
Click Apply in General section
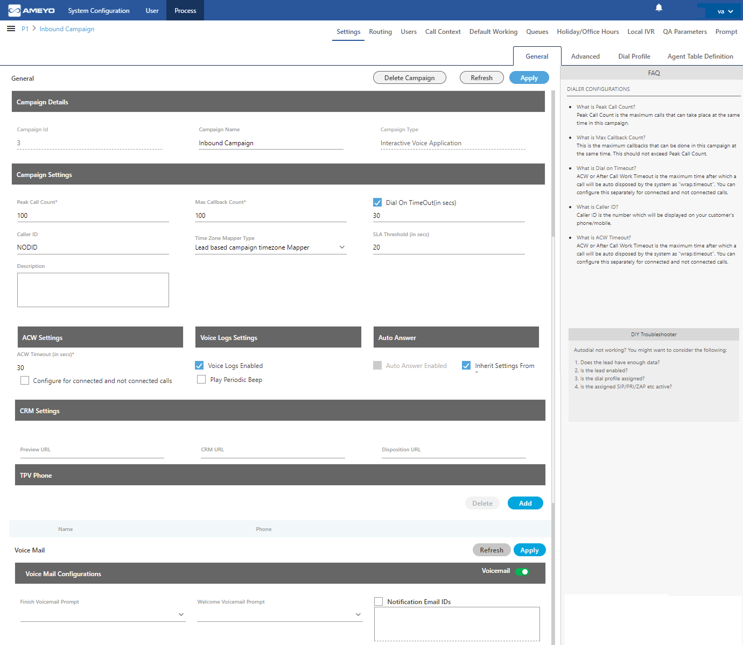pyautogui.click(x=529, y=77)
